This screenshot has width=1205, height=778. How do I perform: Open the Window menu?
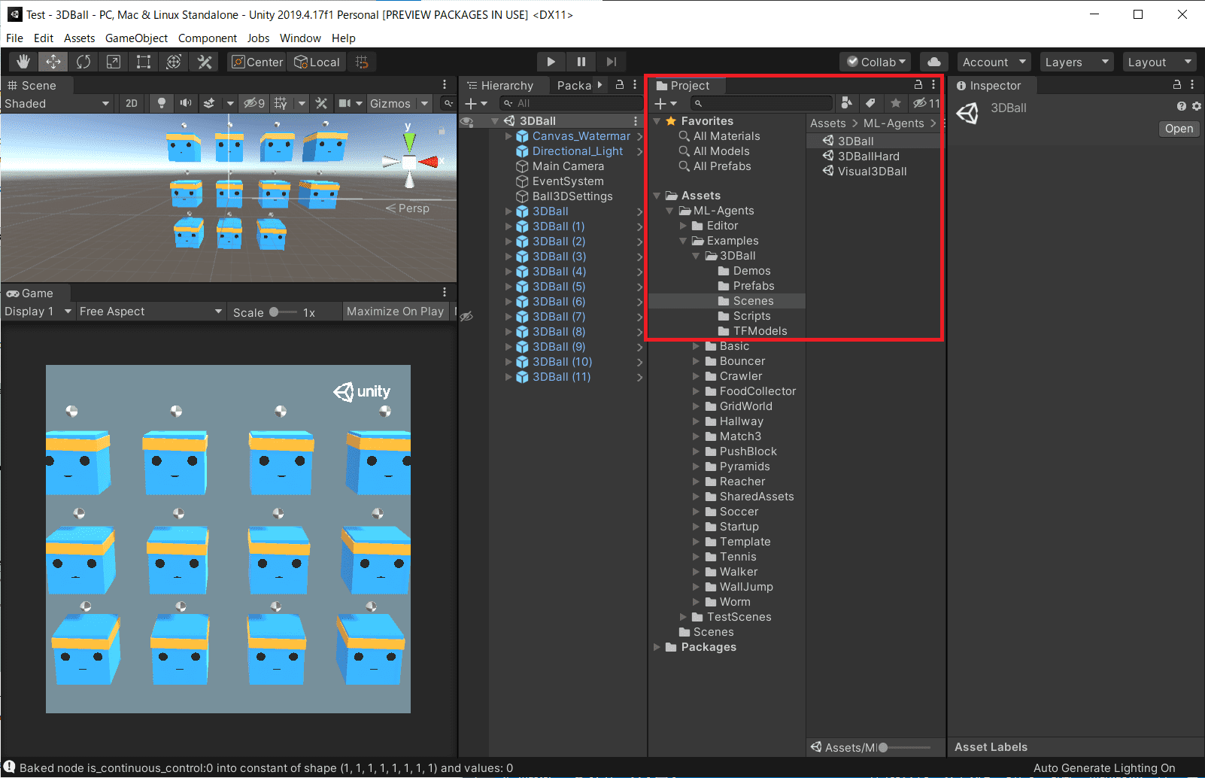(300, 38)
